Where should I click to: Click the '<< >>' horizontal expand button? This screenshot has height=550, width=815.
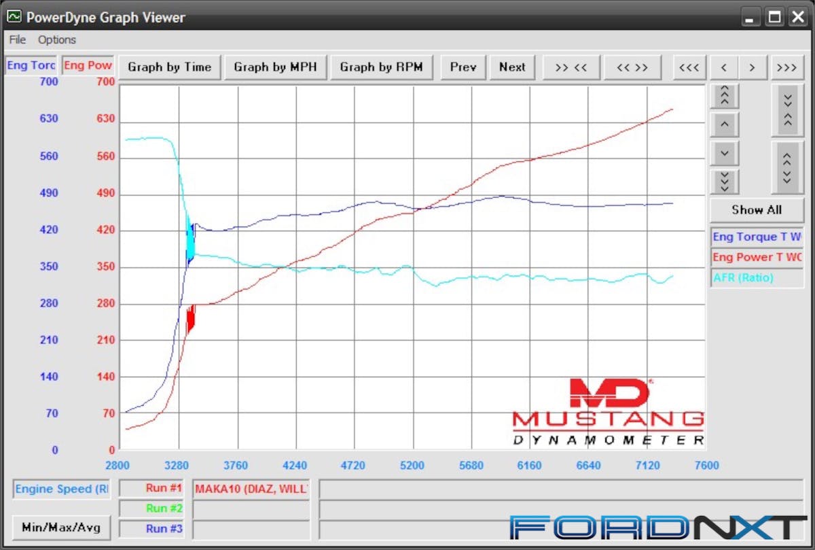[x=632, y=67]
